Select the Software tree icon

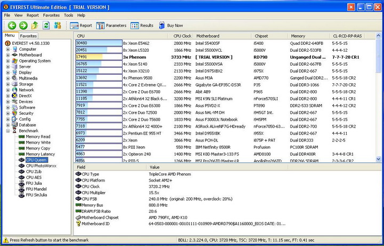(x=15, y=107)
